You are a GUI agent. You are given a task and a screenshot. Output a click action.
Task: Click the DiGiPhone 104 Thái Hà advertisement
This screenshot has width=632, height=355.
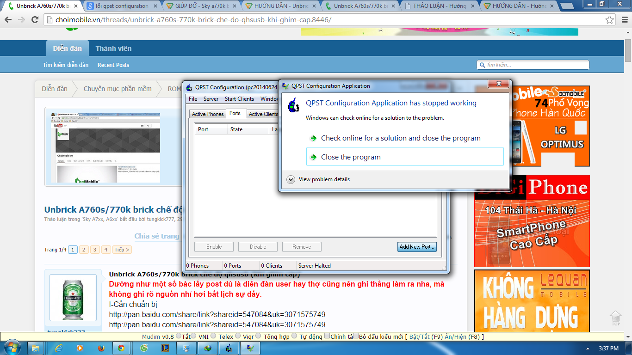tap(532, 221)
